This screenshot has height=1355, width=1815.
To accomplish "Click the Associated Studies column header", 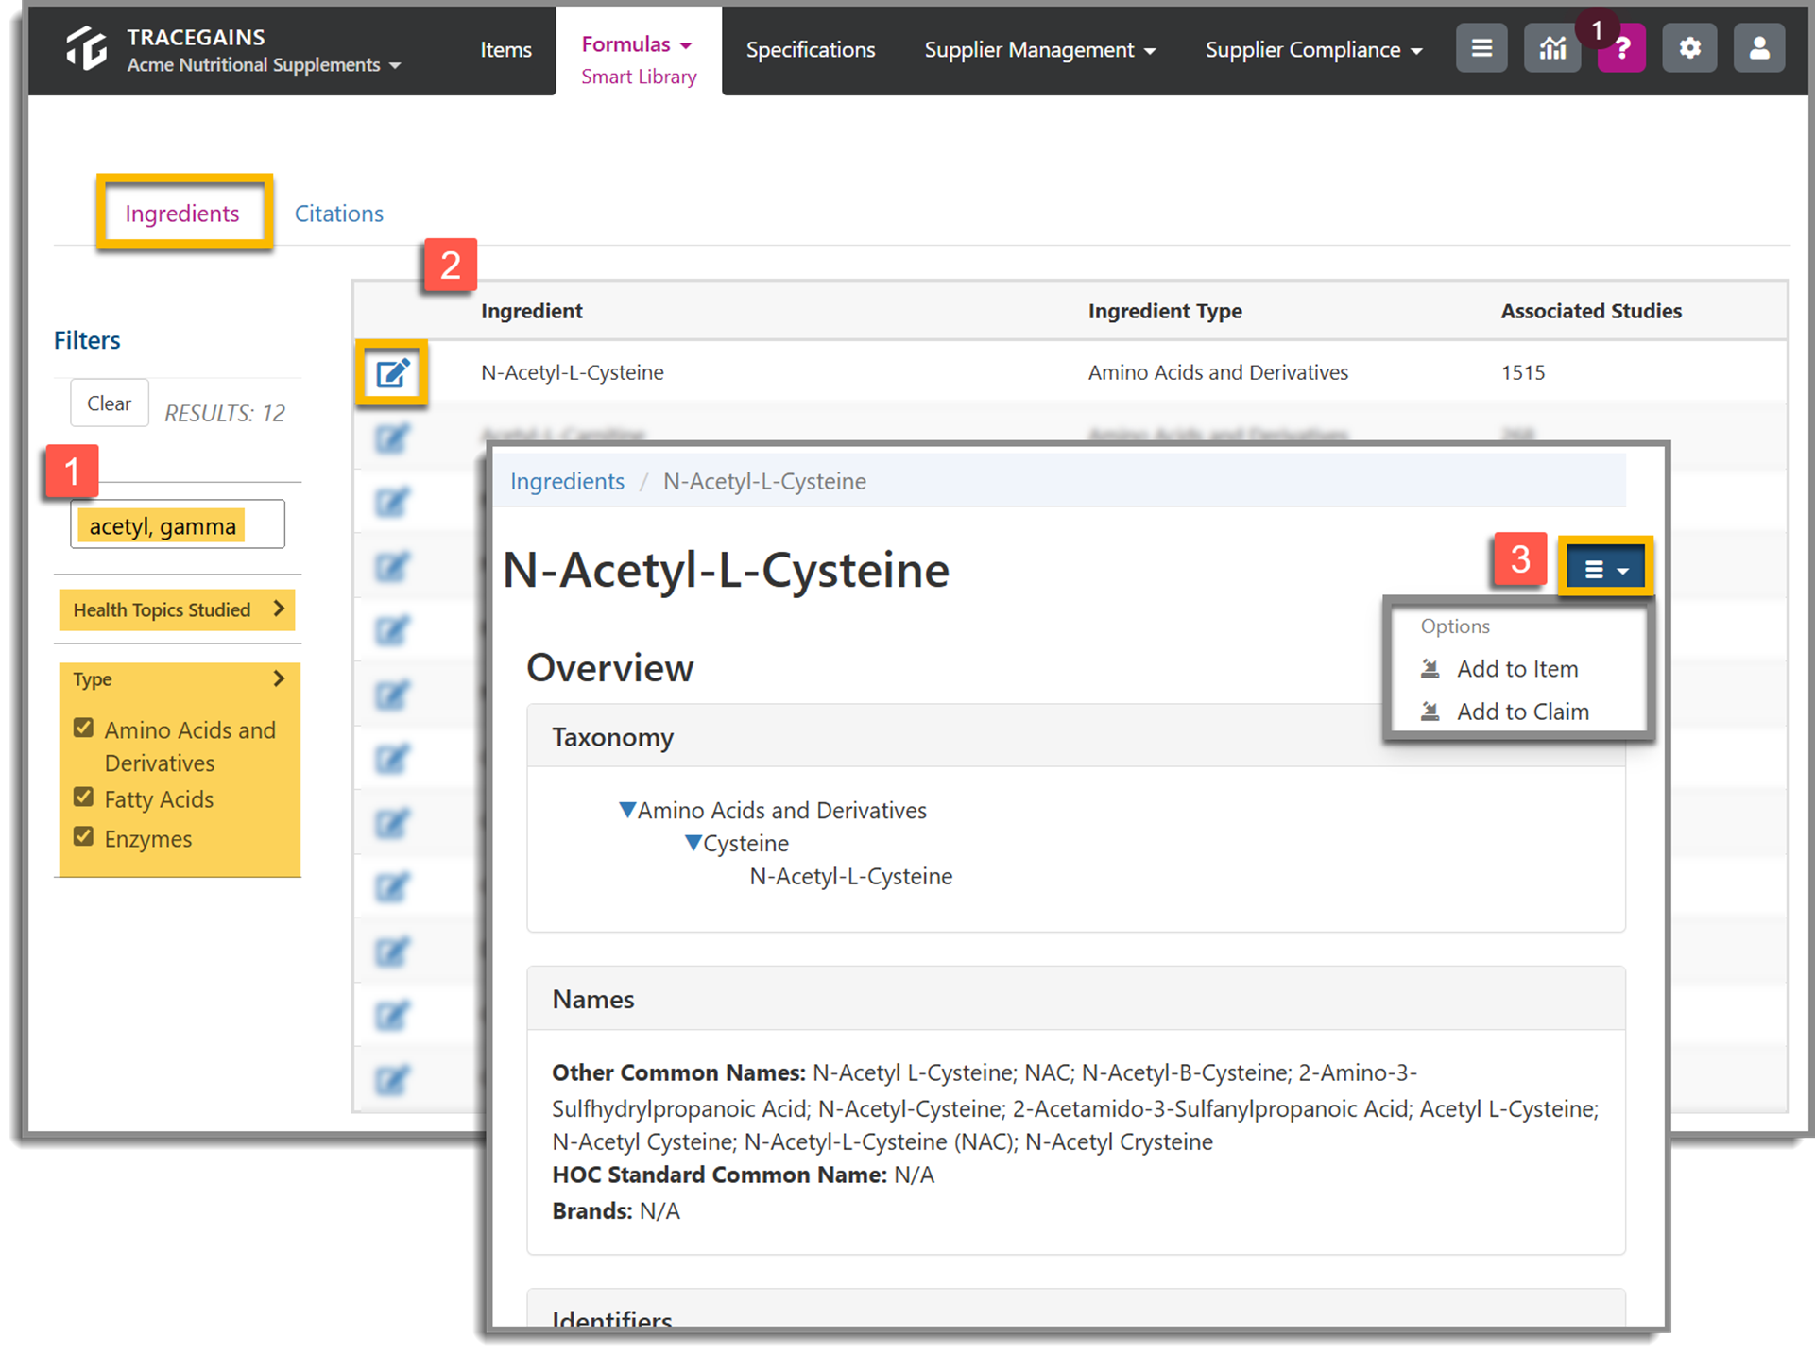I will point(1591,311).
